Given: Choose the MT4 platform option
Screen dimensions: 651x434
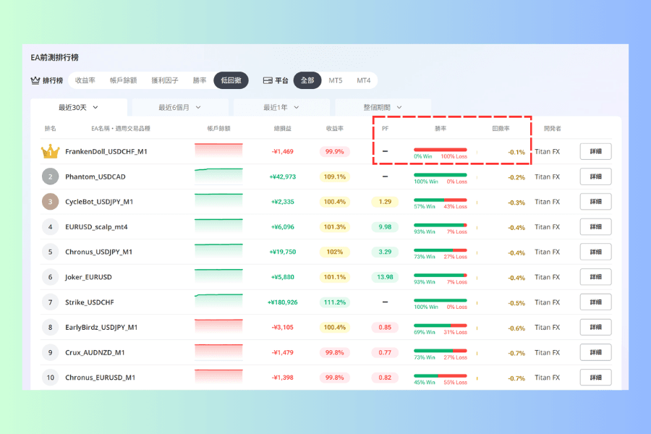Looking at the screenshot, I should click(x=364, y=80).
